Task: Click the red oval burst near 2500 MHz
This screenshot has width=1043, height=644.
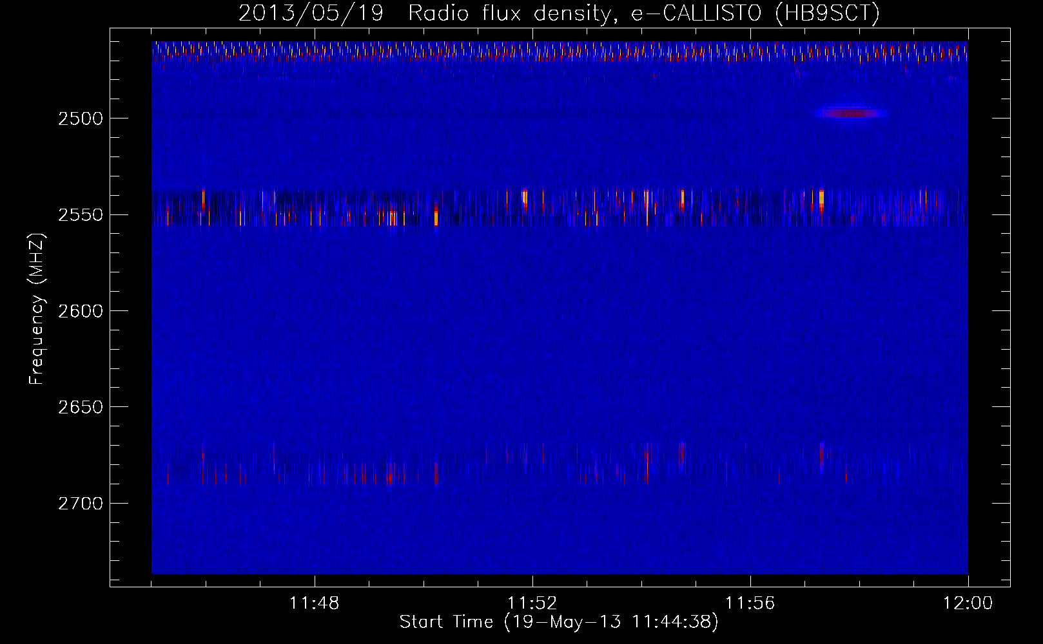Action: click(852, 113)
